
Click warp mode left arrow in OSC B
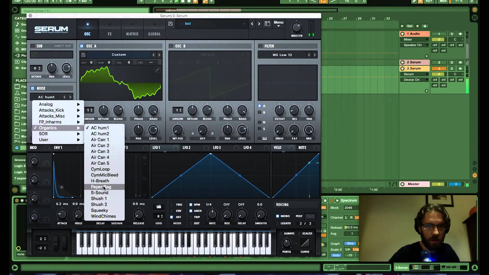[x=193, y=133]
